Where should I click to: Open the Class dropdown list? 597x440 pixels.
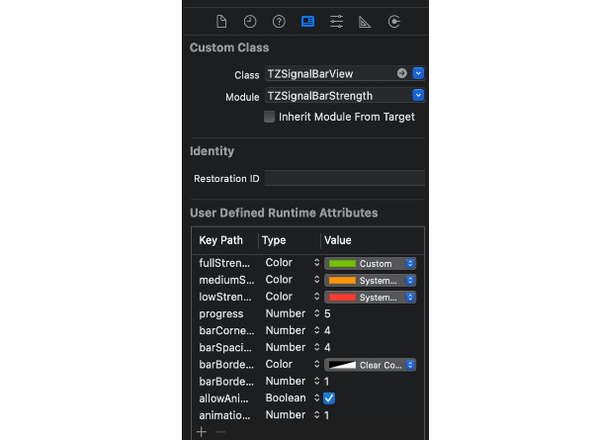[x=418, y=73]
